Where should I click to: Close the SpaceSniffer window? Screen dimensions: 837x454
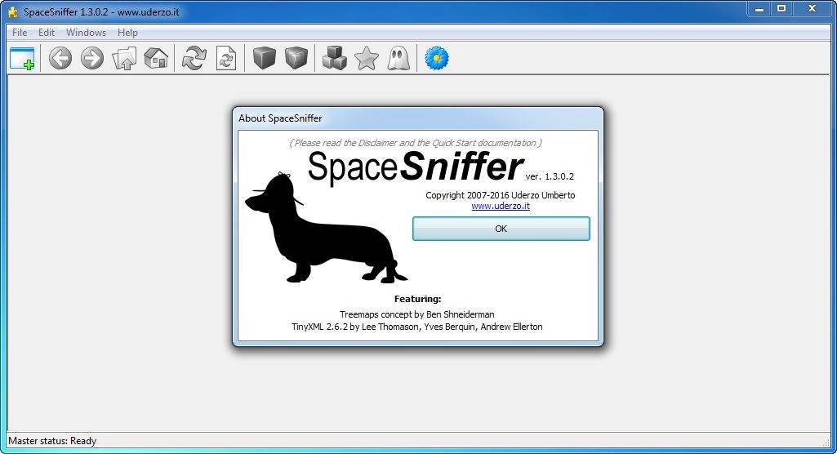(812, 8)
